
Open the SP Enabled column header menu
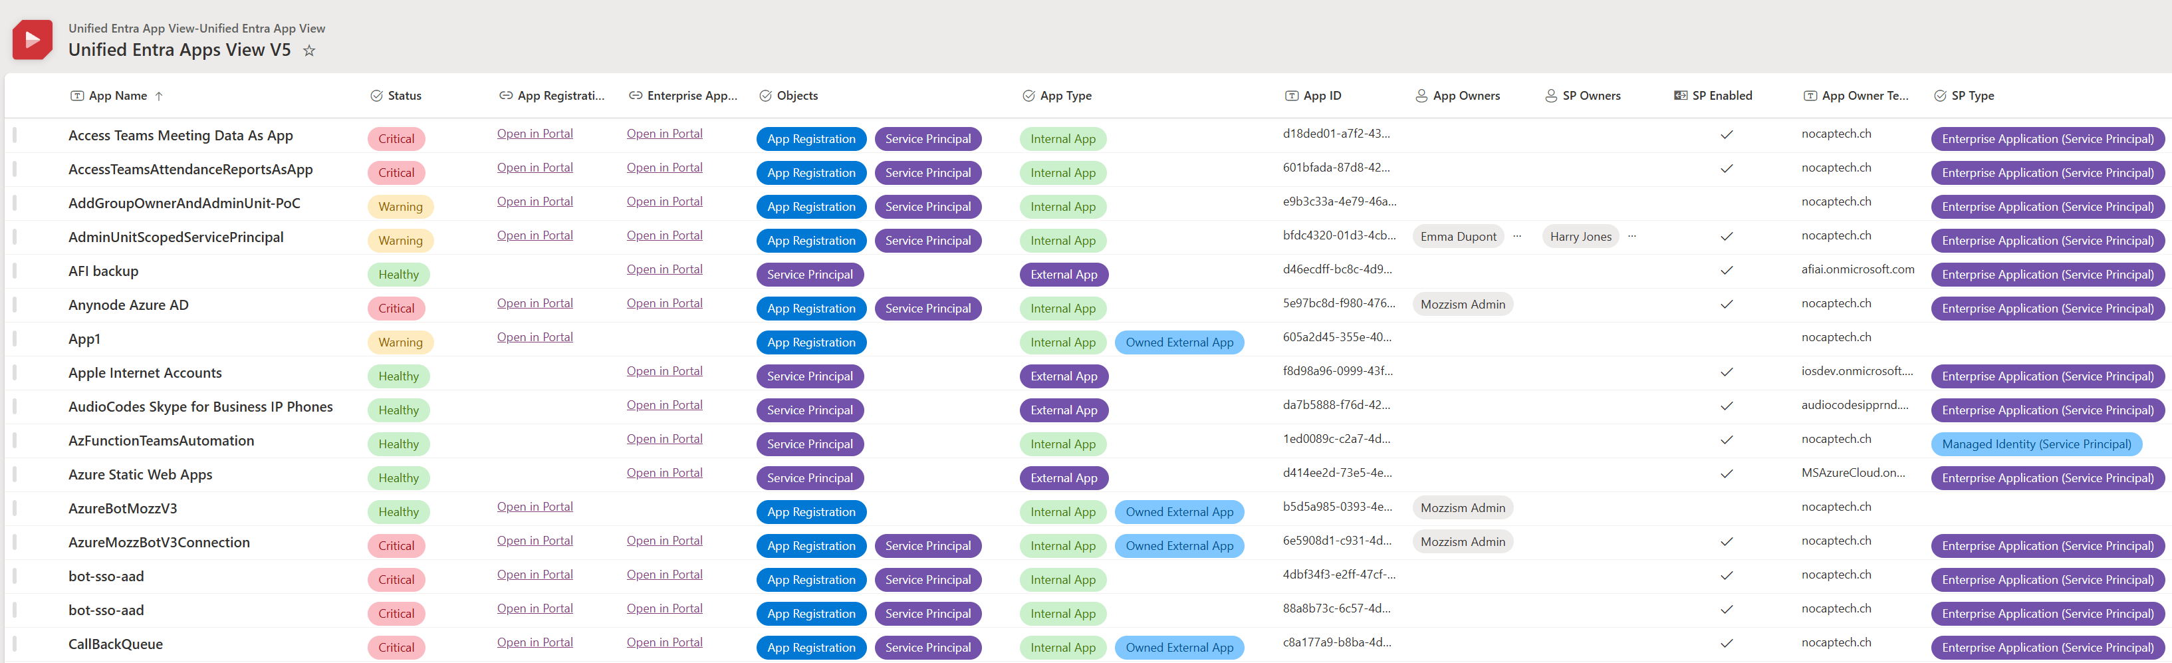point(1713,96)
